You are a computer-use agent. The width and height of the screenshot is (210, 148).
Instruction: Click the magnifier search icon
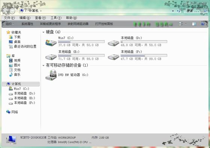(x=205, y=11)
